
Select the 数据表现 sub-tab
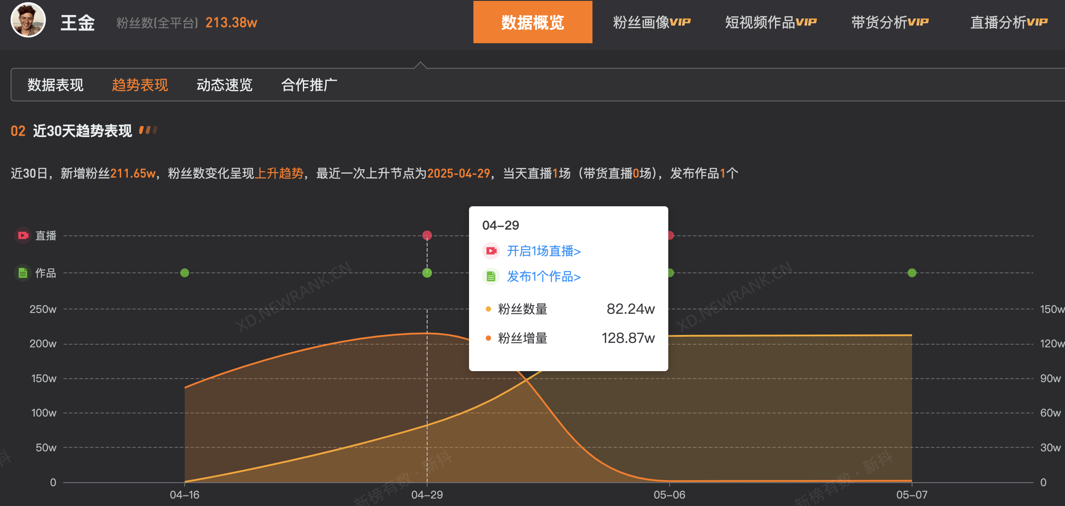tap(56, 85)
